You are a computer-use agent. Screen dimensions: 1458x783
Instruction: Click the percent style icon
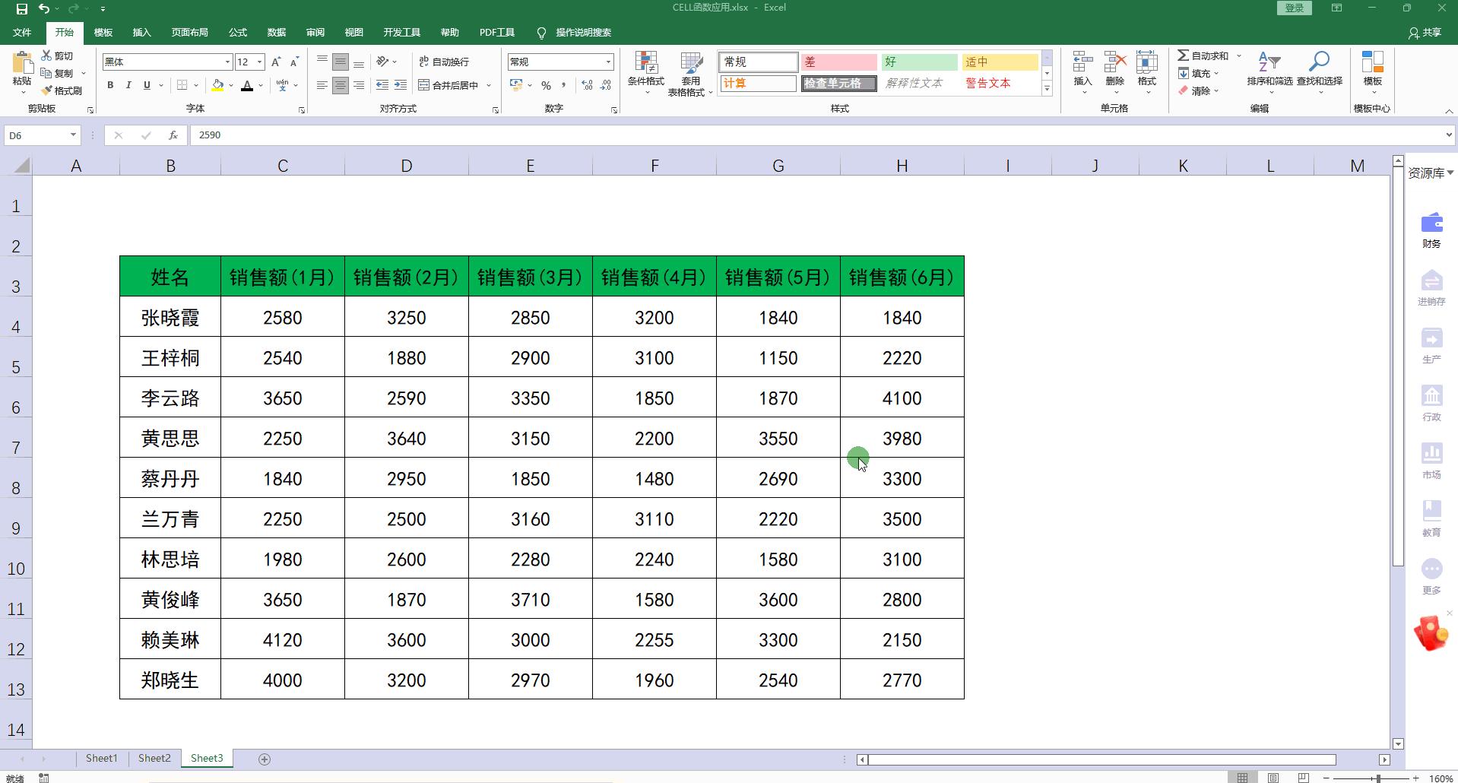click(546, 85)
